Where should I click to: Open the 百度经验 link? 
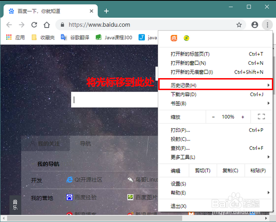click(81, 197)
